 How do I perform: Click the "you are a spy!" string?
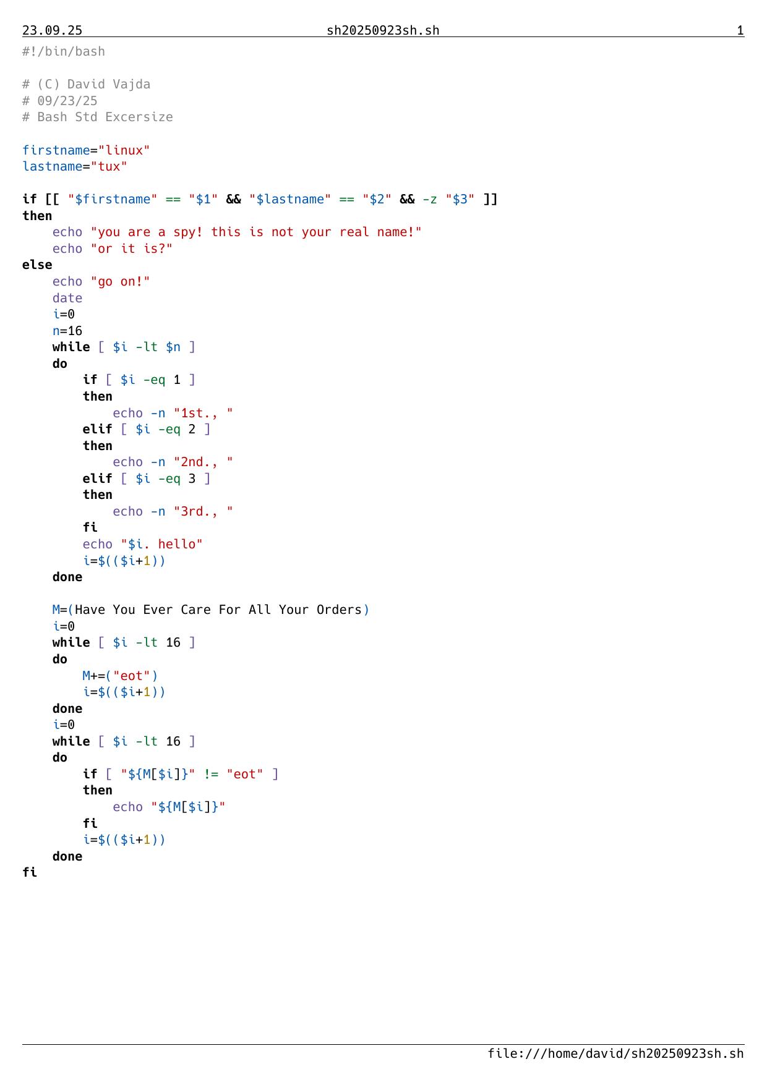point(255,232)
